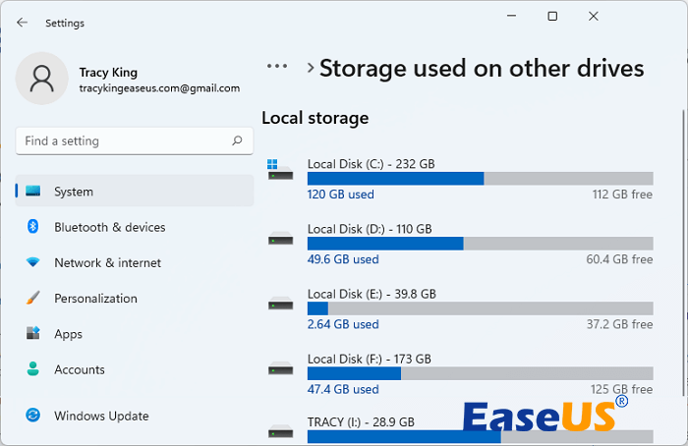Click the tracykingeaseus email account text

coord(159,88)
